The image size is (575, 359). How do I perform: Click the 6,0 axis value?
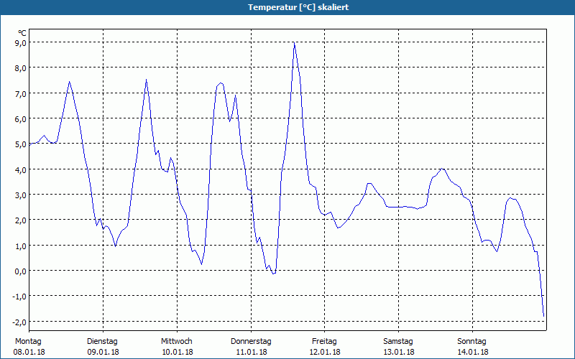[21, 119]
